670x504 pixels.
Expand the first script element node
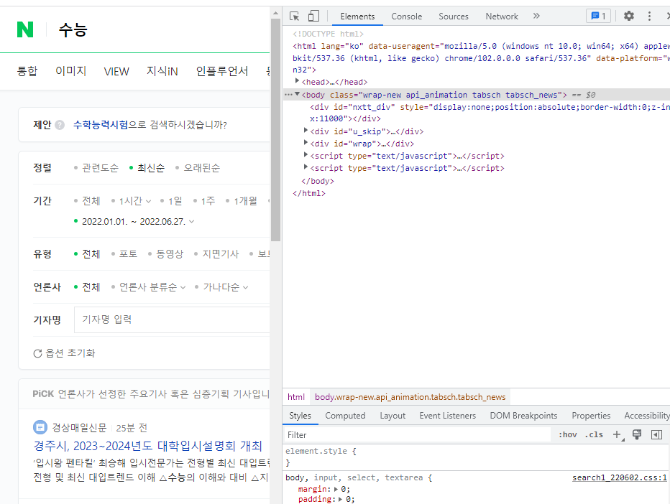[x=306, y=155]
